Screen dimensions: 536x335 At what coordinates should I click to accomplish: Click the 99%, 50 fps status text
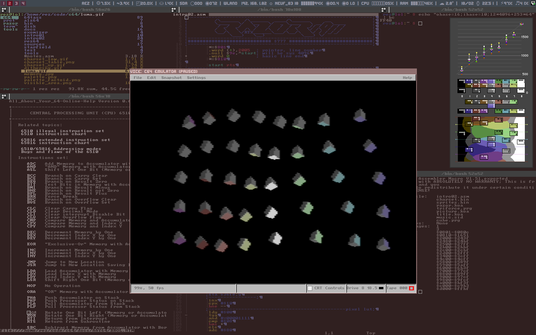[149, 288]
